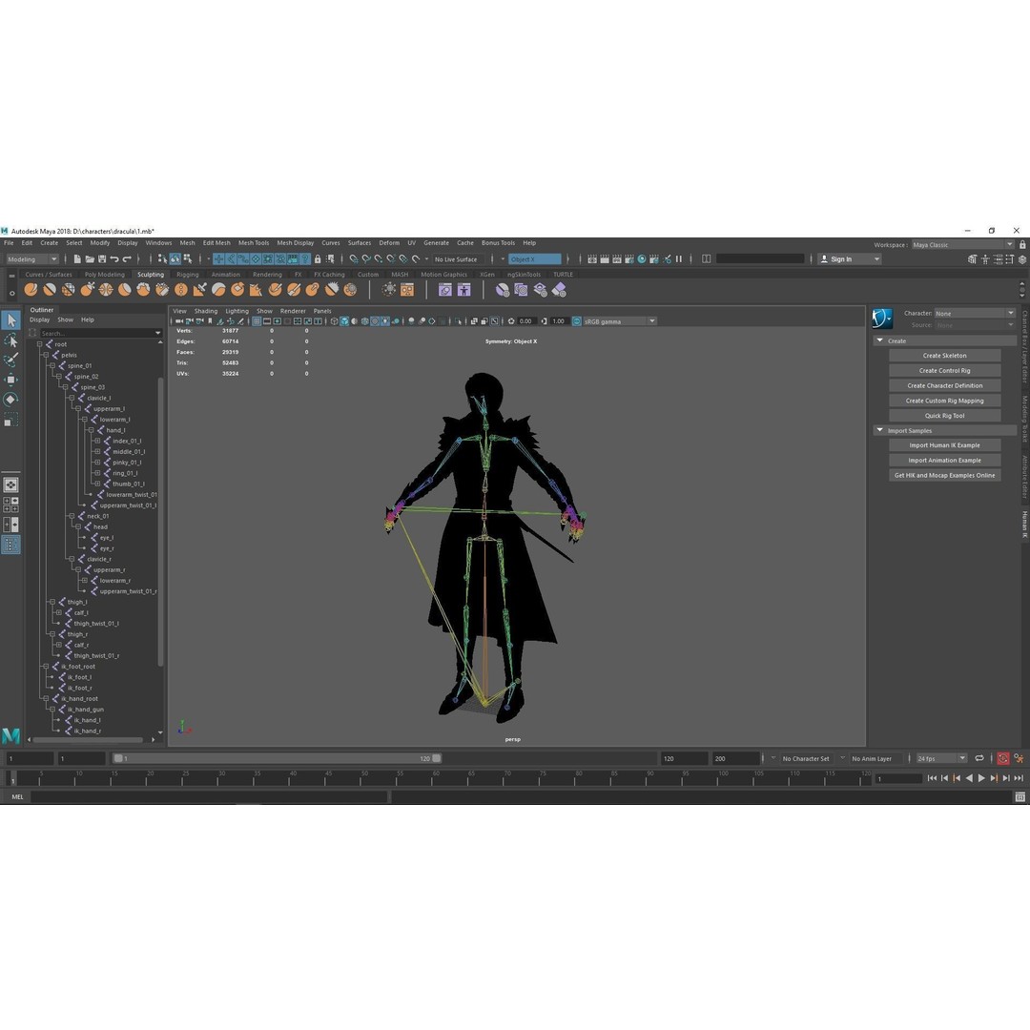Open the Character None dropdown
Image resolution: width=1030 pixels, height=1030 pixels.
975,314
